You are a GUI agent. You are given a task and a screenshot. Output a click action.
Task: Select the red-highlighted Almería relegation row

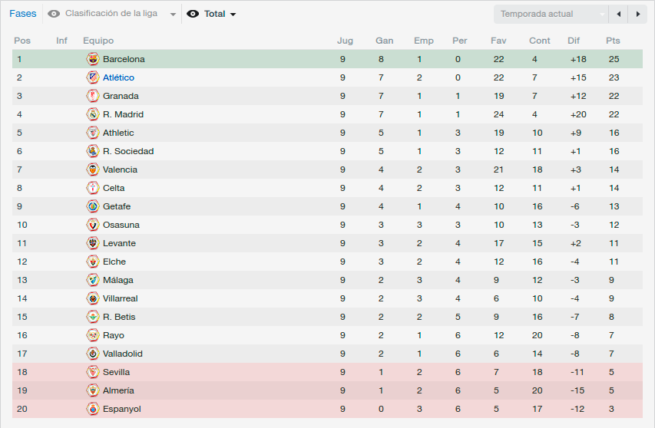tap(327, 390)
